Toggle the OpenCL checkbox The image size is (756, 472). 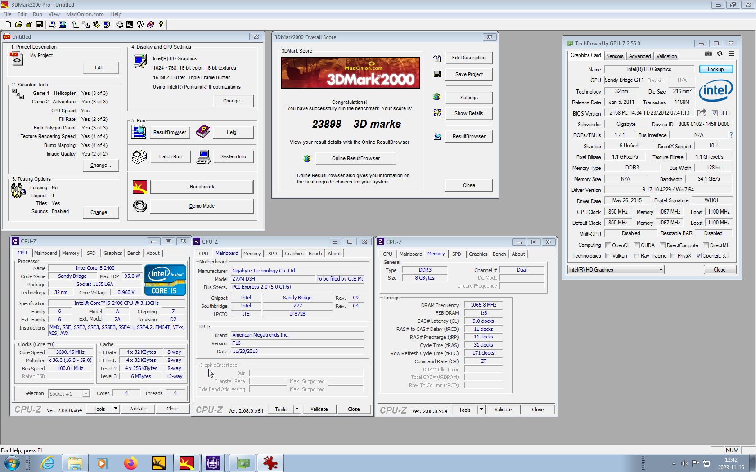[608, 245]
